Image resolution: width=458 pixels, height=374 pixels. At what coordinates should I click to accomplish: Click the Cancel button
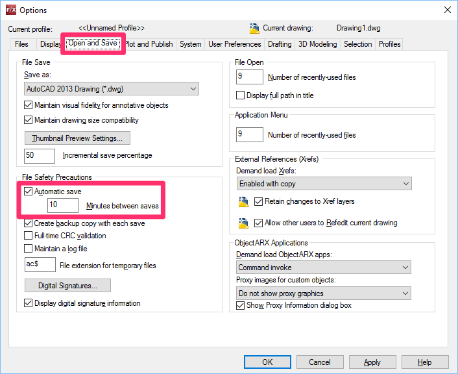(320, 362)
